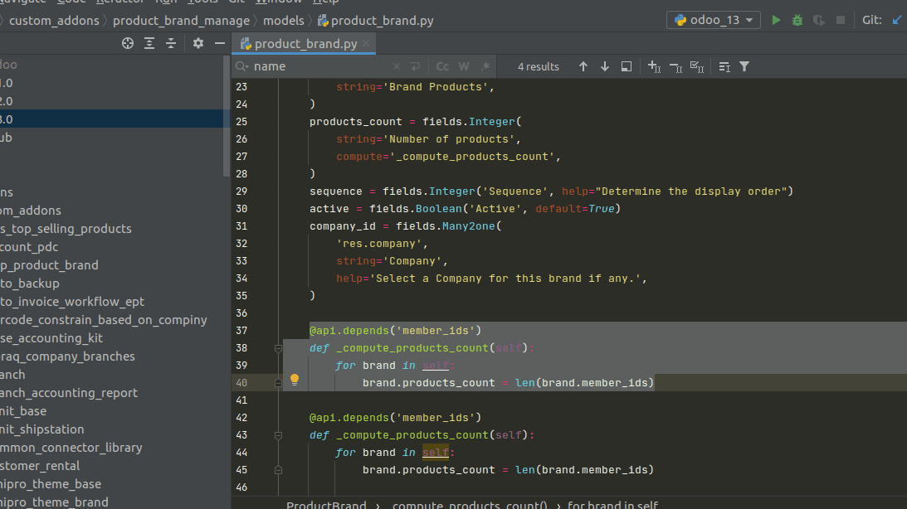
Task: Select nit_shipstation in project tree
Action: point(41,429)
